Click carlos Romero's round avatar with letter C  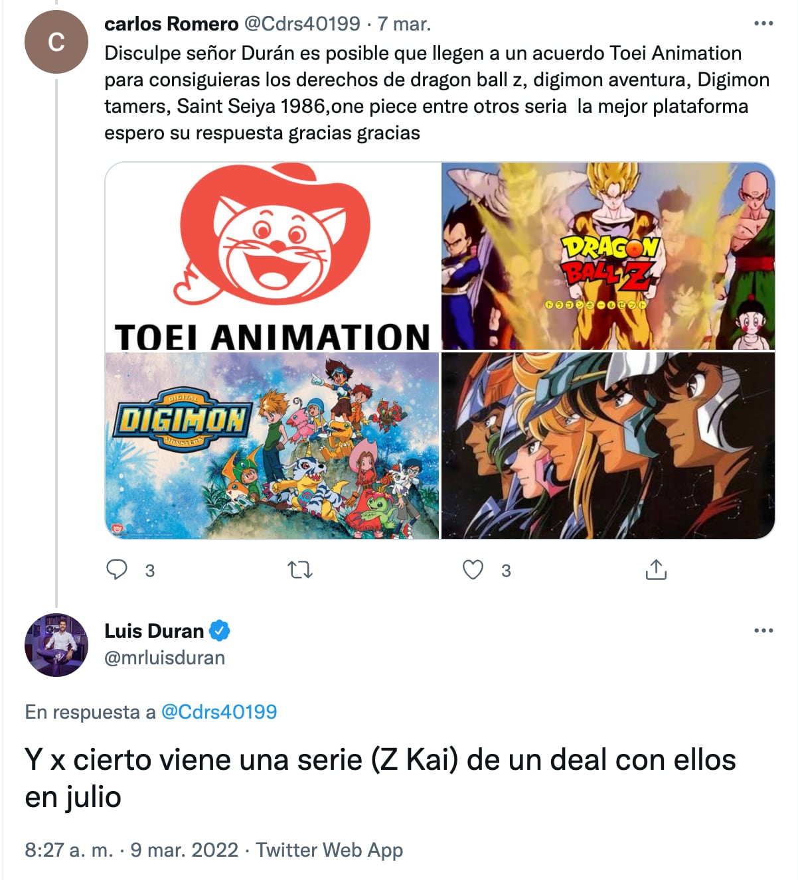56,42
